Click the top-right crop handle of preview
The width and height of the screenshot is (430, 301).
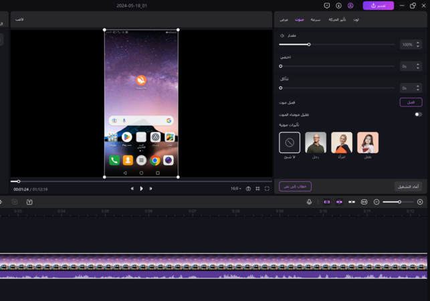tap(178, 29)
